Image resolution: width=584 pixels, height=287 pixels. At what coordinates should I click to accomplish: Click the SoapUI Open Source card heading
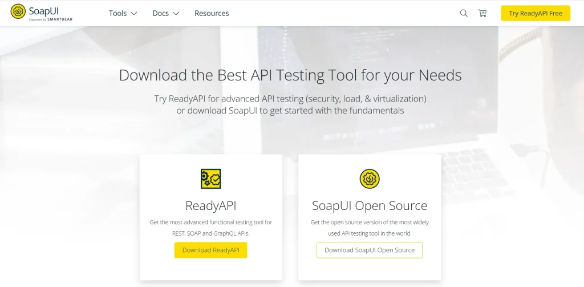pos(370,205)
